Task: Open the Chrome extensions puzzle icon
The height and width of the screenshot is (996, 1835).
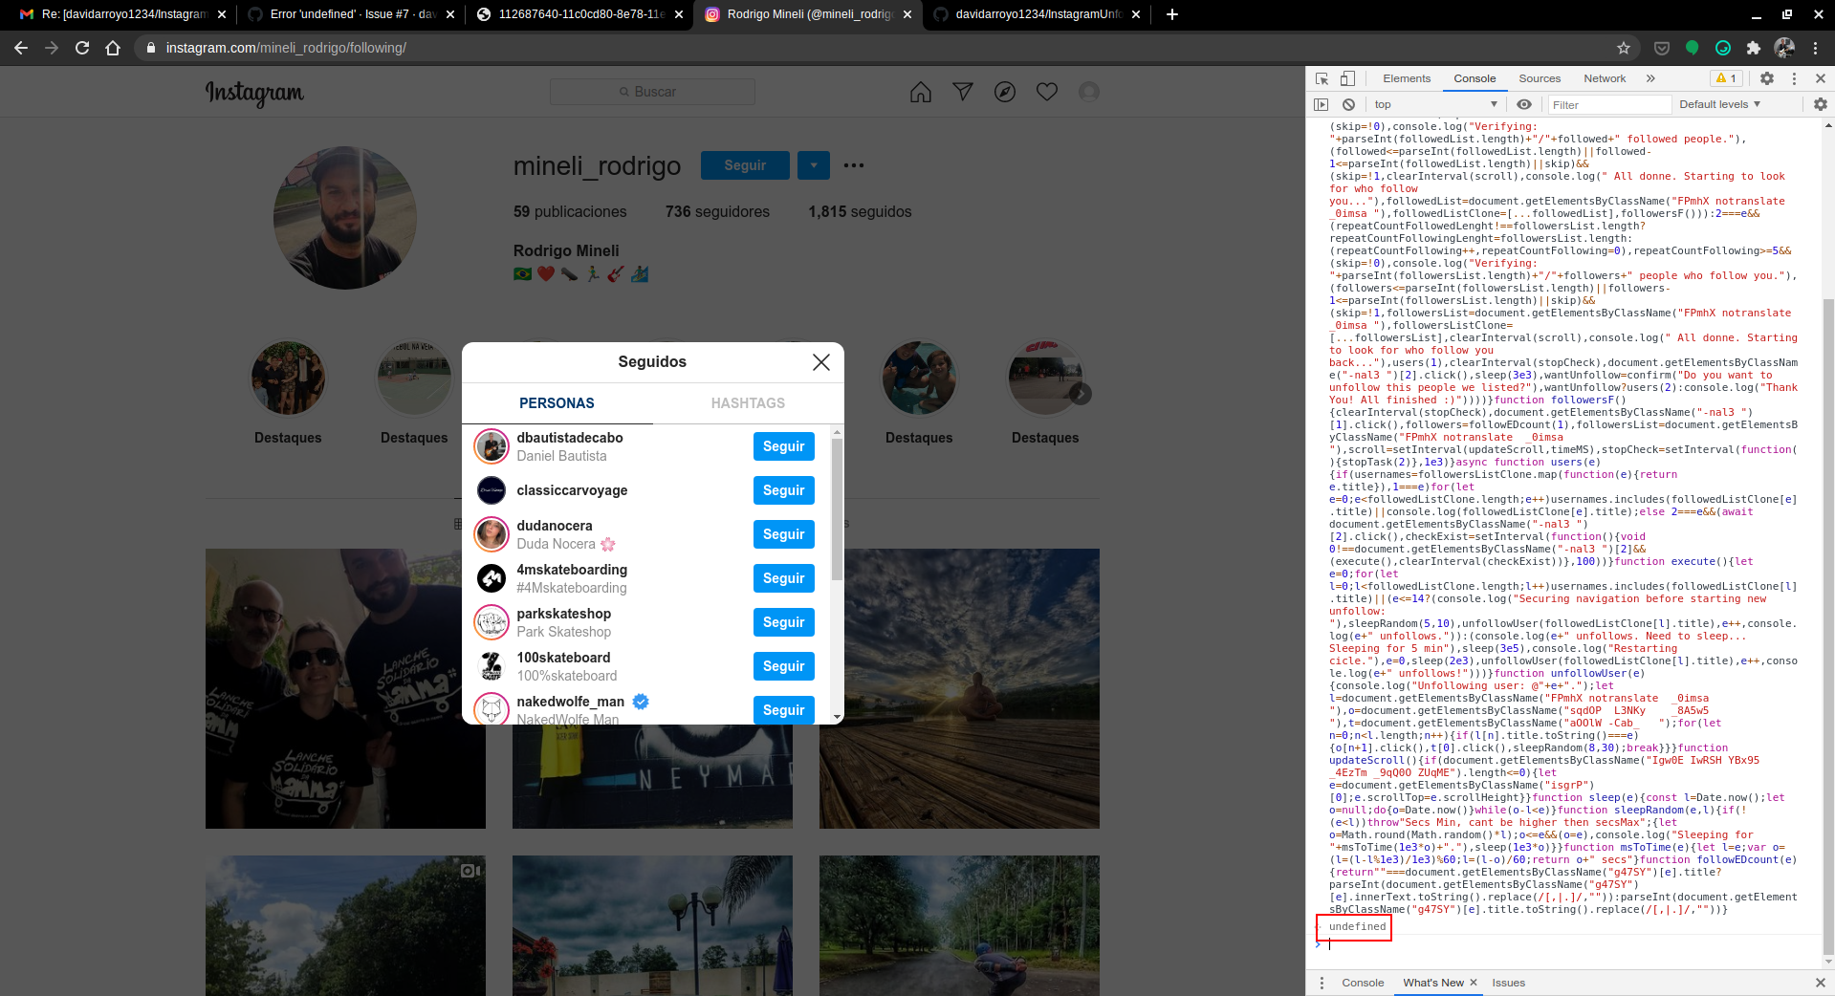Action: 1754,48
